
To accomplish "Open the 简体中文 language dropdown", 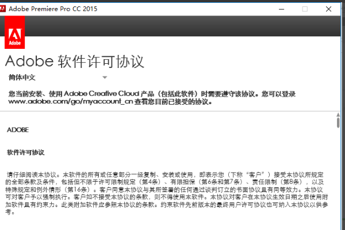I will 57,78.
